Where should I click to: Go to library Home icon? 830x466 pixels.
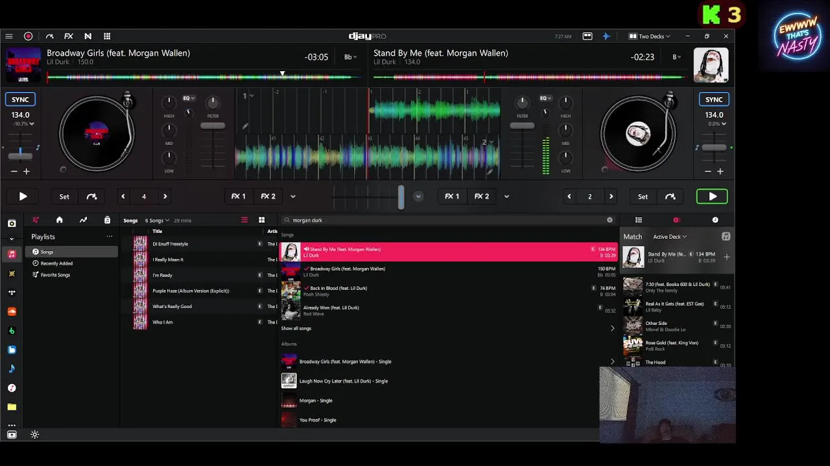[x=60, y=220]
